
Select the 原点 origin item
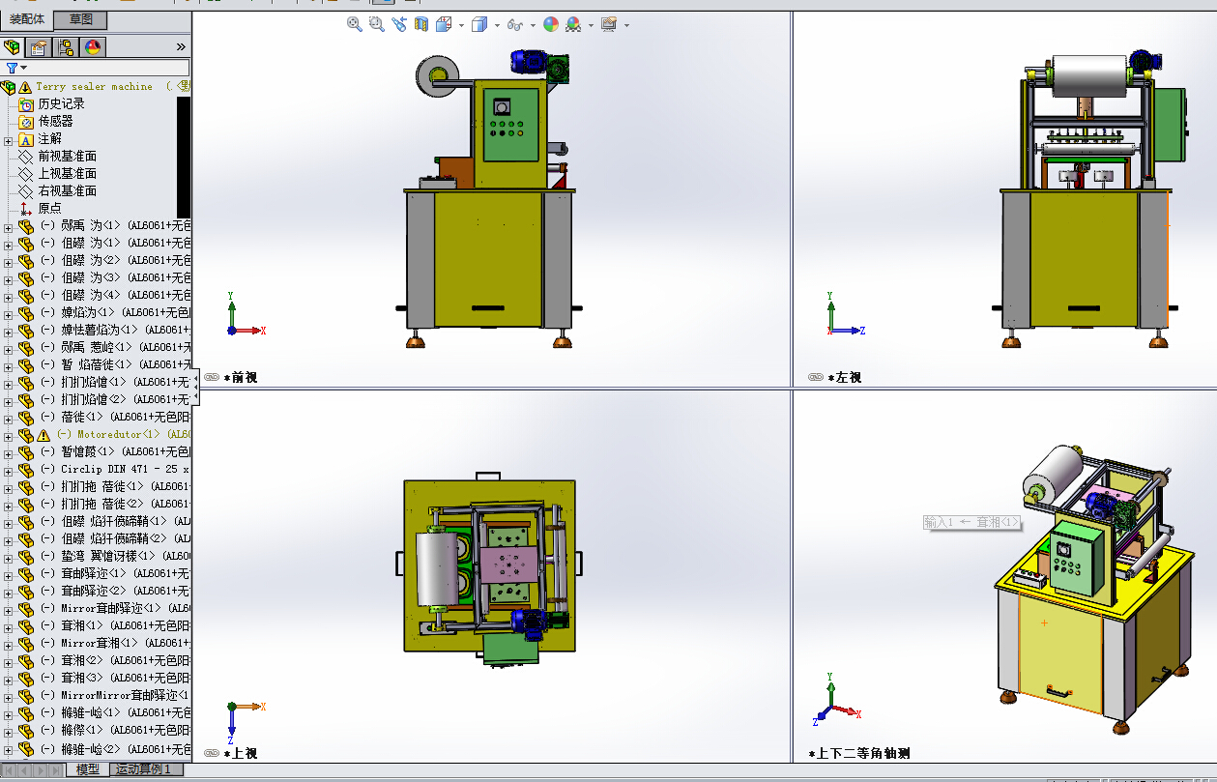coord(49,208)
